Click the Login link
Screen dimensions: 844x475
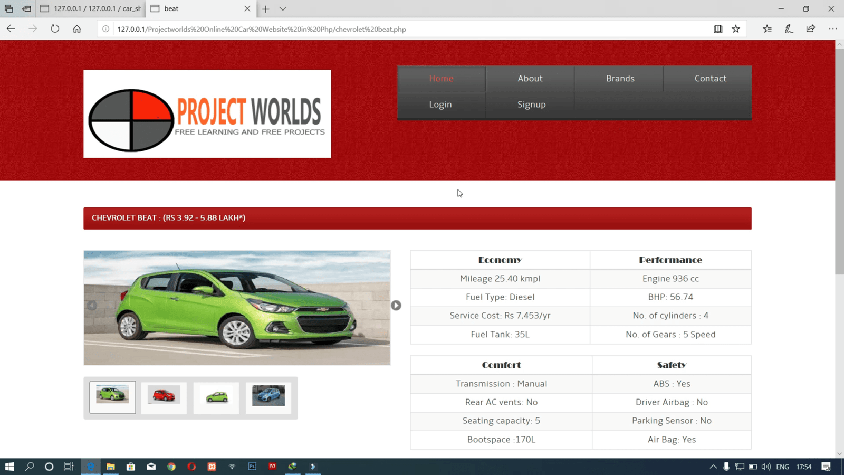[440, 104]
